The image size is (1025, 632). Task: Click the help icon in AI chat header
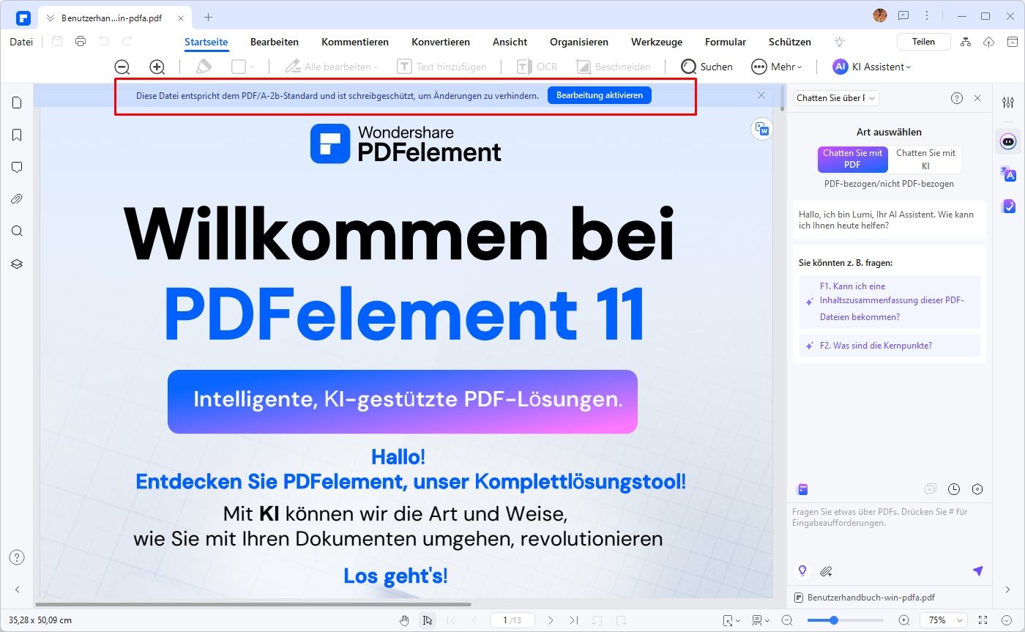tap(956, 98)
